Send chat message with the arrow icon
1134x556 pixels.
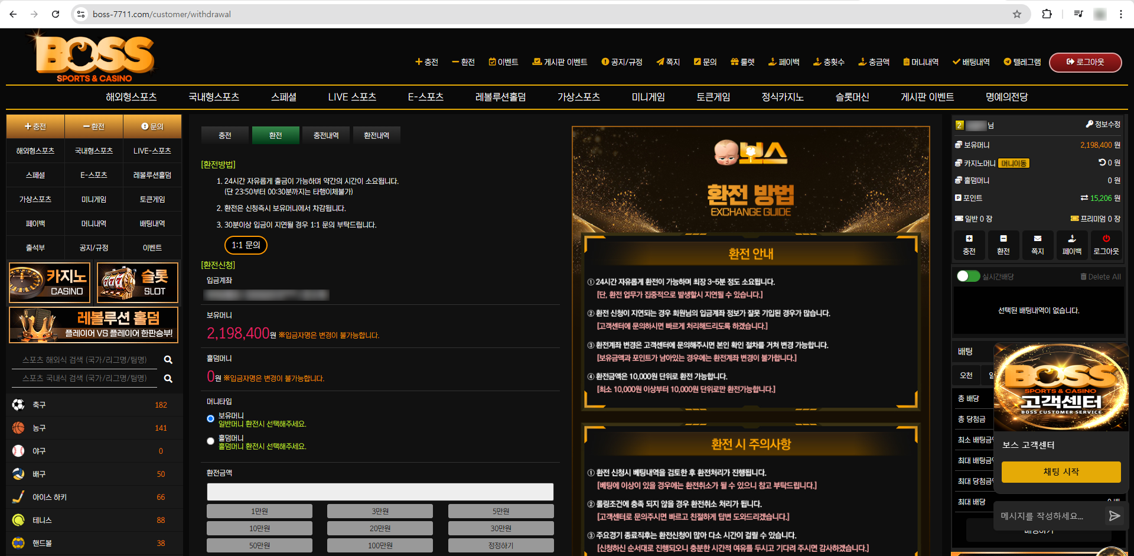tap(1115, 516)
